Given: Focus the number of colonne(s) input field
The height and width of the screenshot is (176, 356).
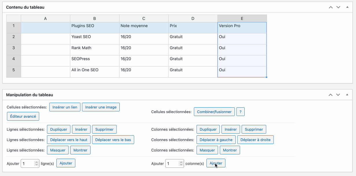Looking at the screenshot, I should tap(174, 164).
